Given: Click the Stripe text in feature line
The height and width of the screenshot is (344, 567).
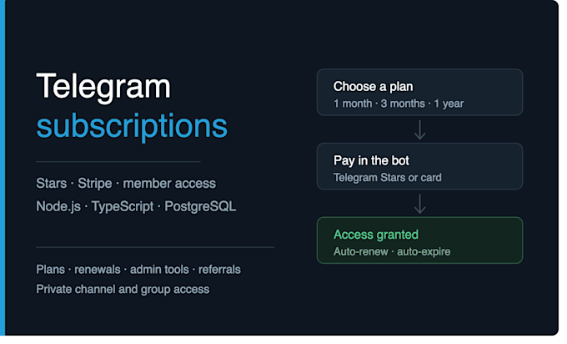Looking at the screenshot, I should (x=95, y=183).
